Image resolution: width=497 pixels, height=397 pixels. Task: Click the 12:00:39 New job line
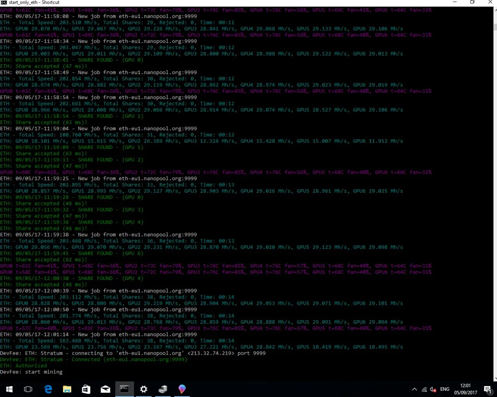click(x=98, y=291)
